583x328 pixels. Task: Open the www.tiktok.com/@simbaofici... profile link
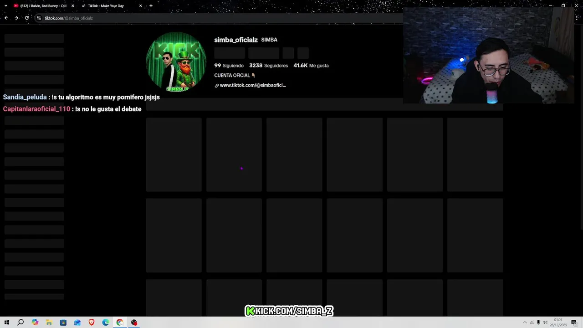pos(253,85)
